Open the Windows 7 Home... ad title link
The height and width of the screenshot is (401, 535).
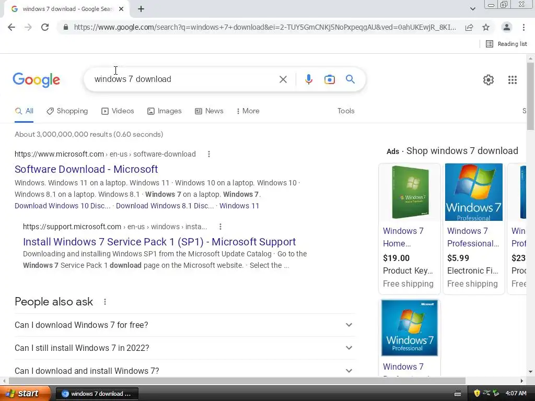tap(403, 237)
